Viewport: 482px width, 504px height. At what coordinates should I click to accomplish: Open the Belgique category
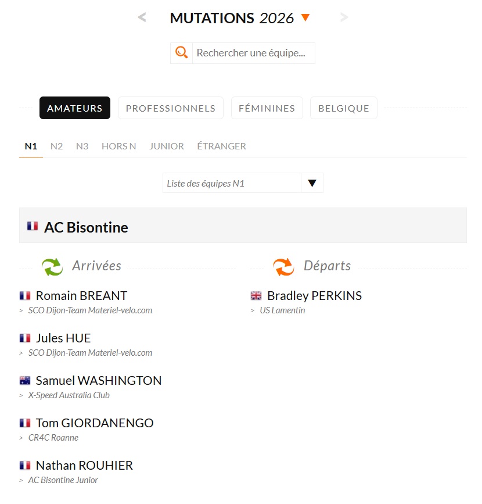tap(343, 108)
